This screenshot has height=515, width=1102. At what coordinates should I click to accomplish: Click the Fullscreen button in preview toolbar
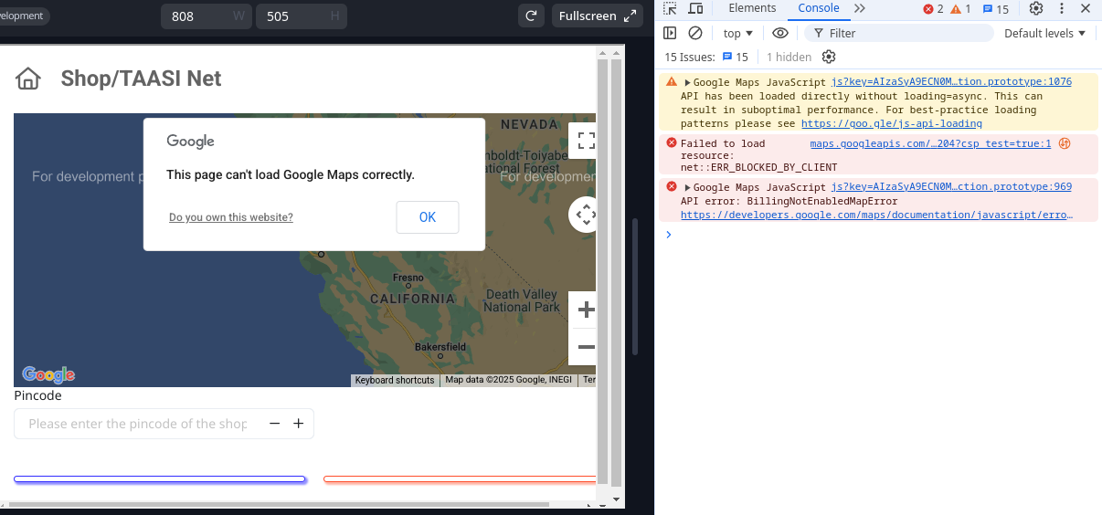pos(598,16)
